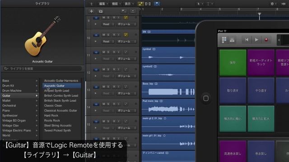
Task: Click the track 15 audio waveform icon
Action: (96, 121)
